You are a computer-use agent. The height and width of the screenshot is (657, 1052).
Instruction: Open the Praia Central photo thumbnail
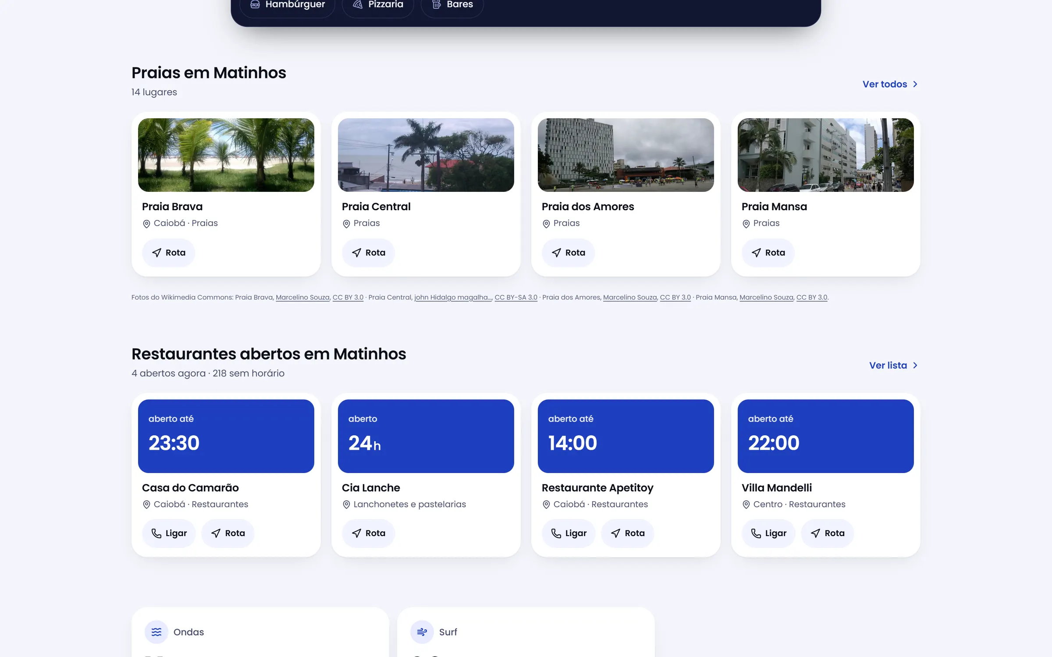click(426, 155)
